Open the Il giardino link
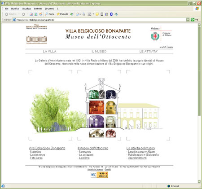 point(35,152)
